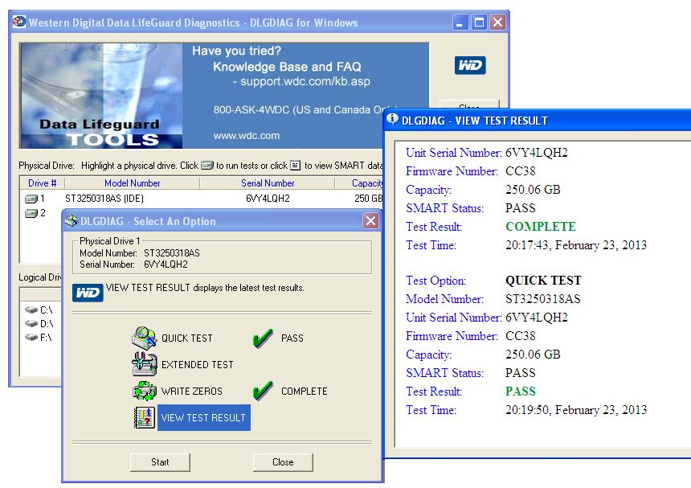Close the Select An Option dialog with X
The height and width of the screenshot is (488, 691).
[370, 221]
